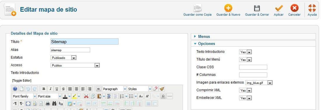The width and height of the screenshot is (321, 110).
Task: Open the numbered list style arrow
Action: (126, 96)
